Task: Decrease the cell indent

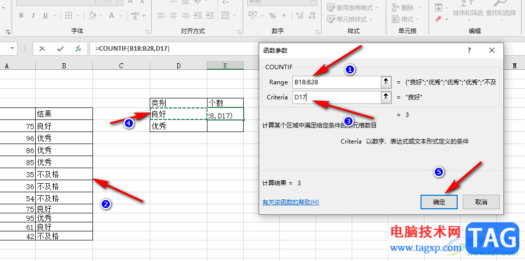Action: [x=198, y=16]
